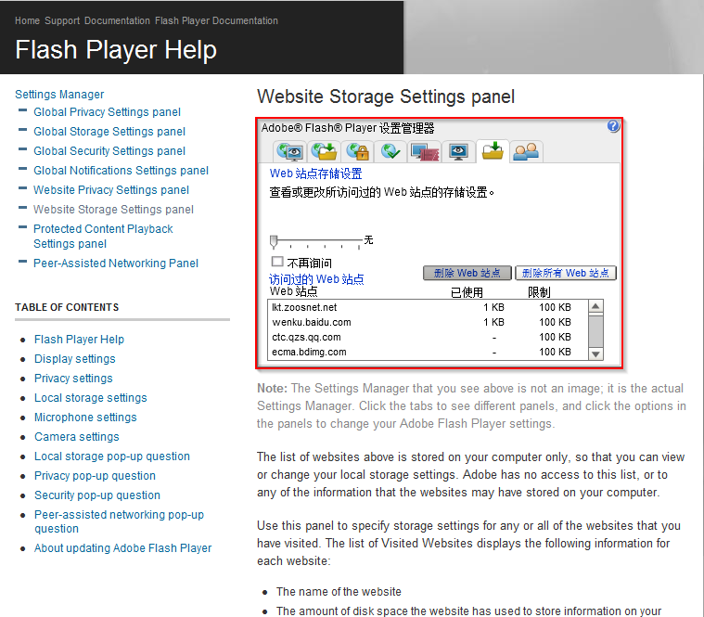Open the Global Notifications Settings panel link
Image resolution: width=704 pixels, height=617 pixels.
click(x=121, y=170)
